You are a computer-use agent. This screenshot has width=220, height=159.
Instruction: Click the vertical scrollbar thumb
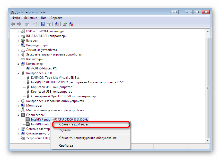coord(208,88)
